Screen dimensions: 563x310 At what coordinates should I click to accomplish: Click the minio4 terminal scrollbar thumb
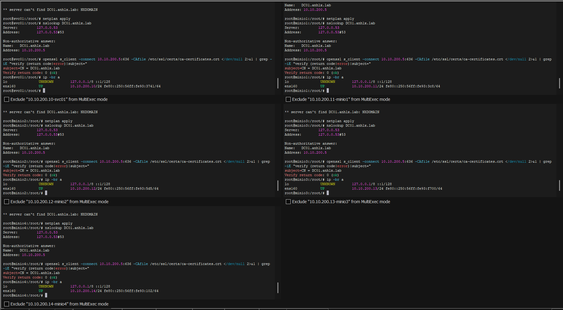point(278,288)
